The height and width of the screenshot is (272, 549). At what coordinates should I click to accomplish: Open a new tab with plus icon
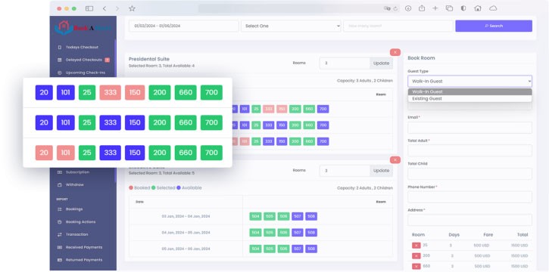tap(435, 8)
